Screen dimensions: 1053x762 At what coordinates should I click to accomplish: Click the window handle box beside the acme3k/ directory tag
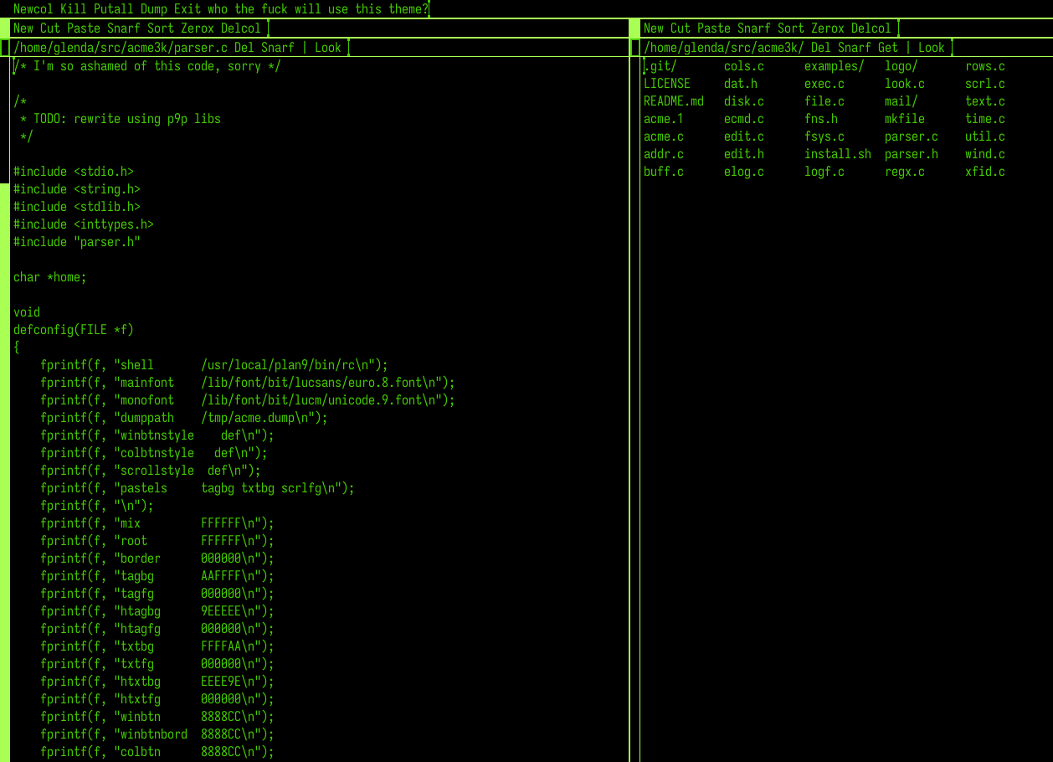(634, 48)
